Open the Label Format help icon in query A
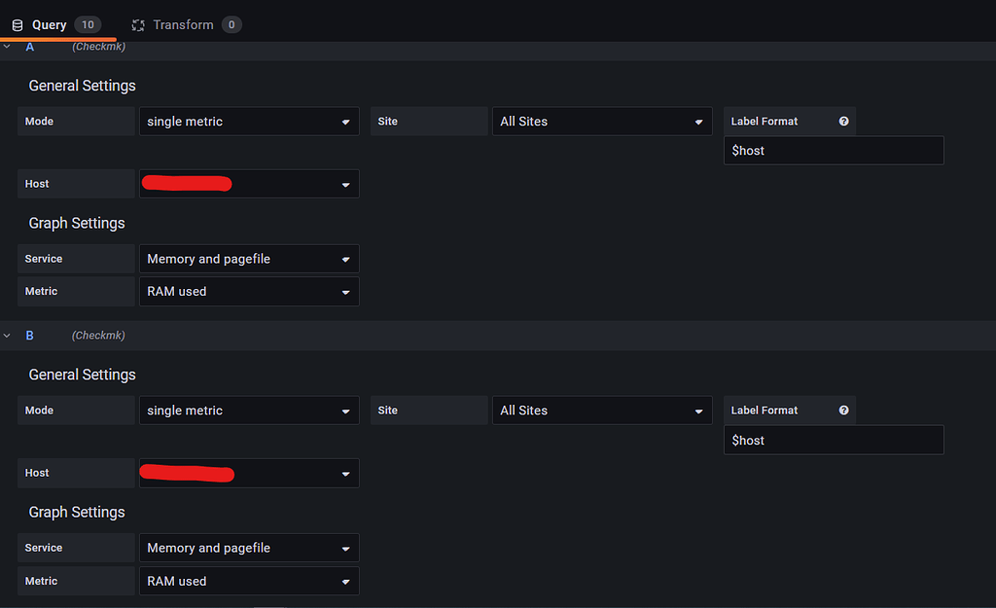 (x=843, y=121)
